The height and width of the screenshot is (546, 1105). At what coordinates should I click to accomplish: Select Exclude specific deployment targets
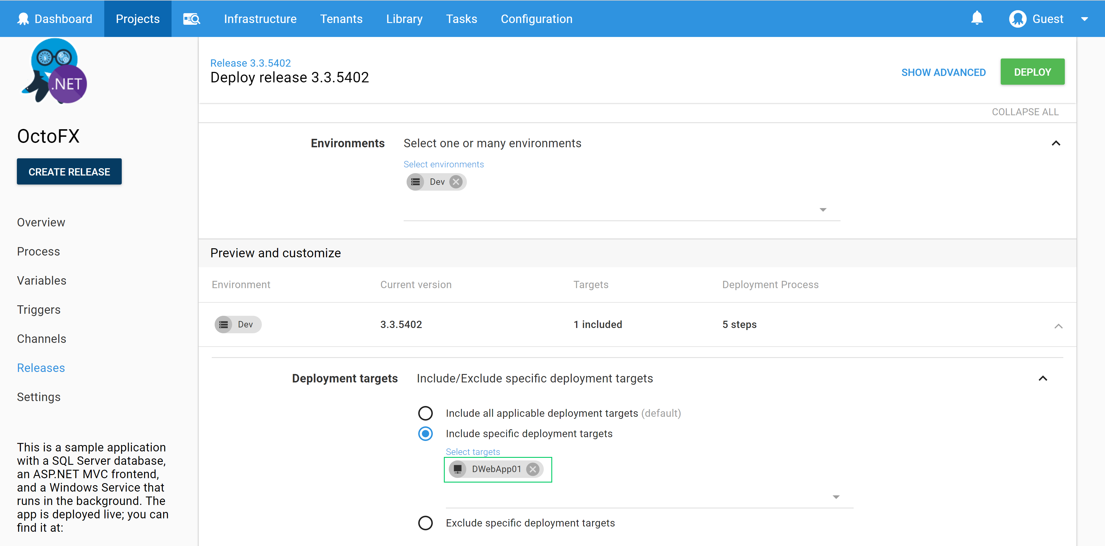426,523
